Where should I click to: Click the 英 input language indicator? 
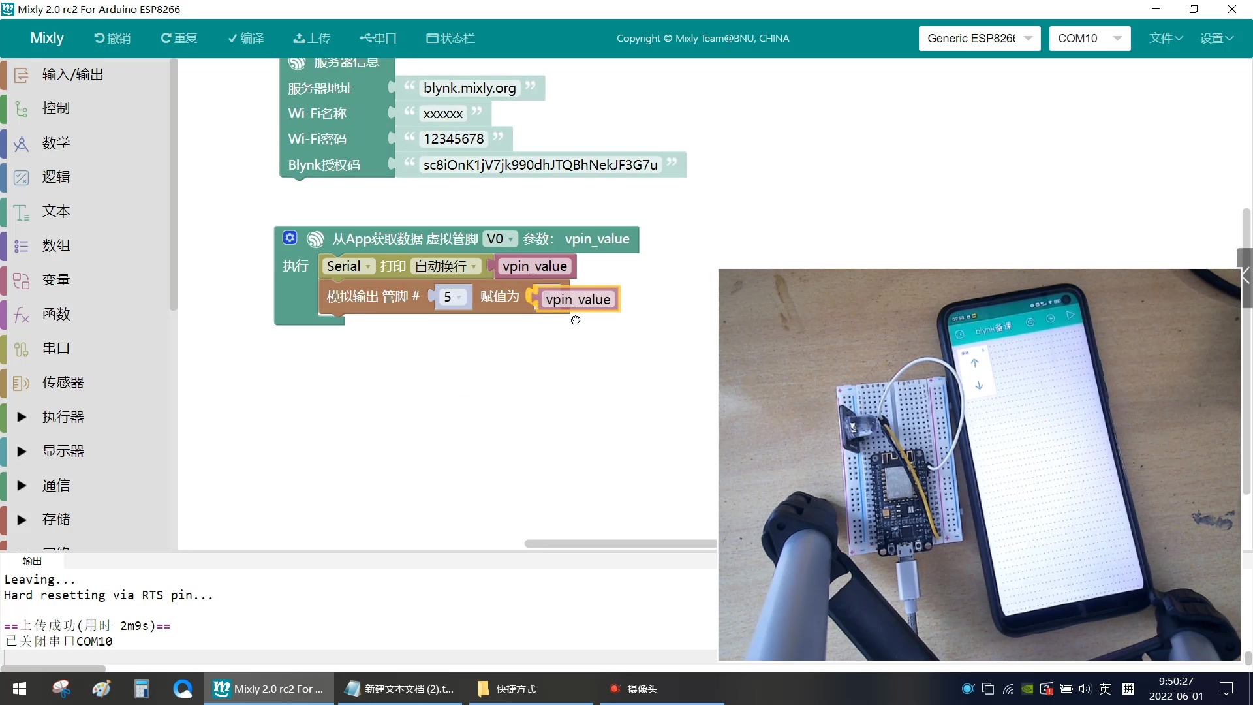[x=1105, y=689]
